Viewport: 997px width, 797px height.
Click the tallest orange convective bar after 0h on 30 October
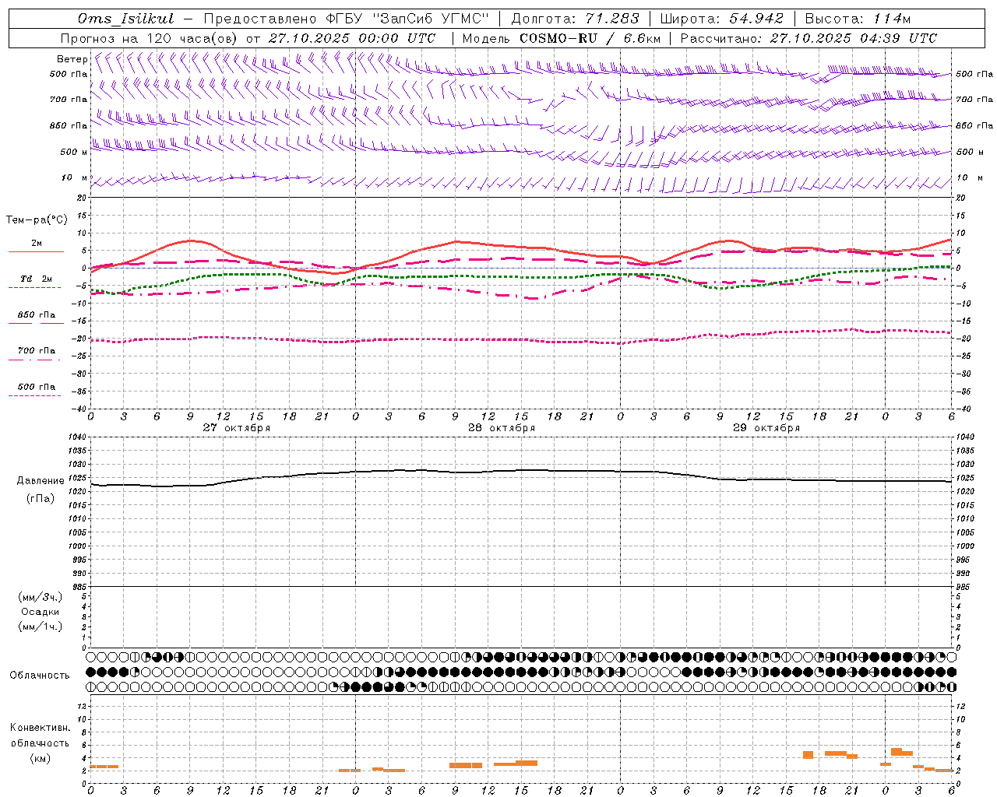tap(897, 752)
